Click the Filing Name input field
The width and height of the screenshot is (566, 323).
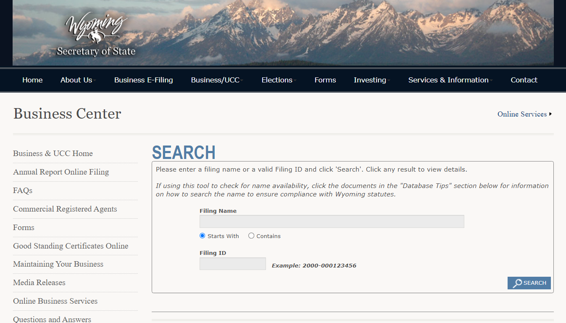point(332,221)
